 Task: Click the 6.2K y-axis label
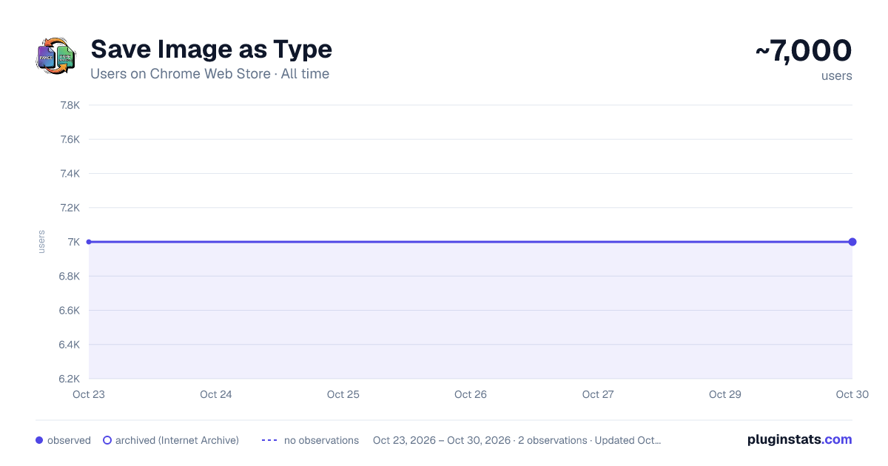coord(70,379)
